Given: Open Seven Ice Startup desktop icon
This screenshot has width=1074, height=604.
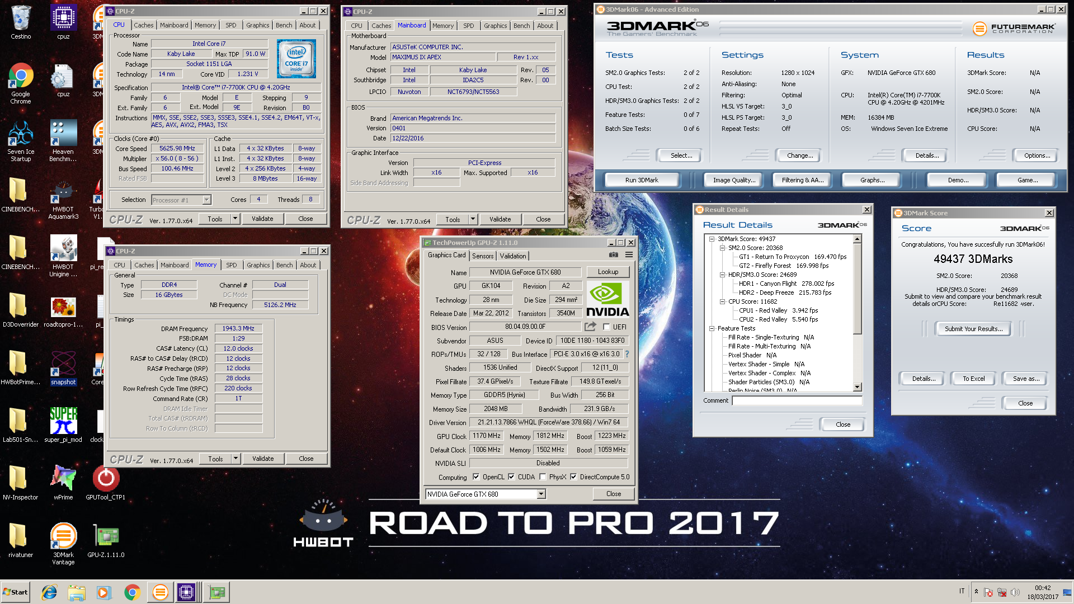Looking at the screenshot, I should tap(21, 141).
